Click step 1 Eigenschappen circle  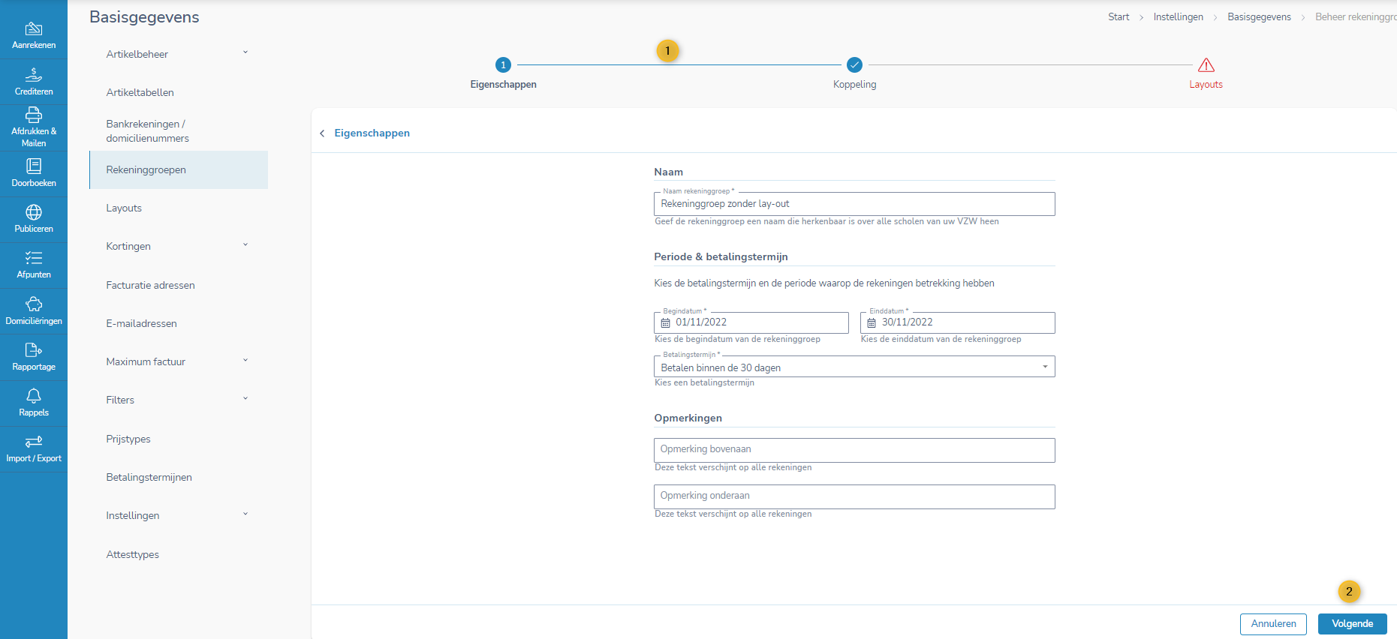click(503, 64)
